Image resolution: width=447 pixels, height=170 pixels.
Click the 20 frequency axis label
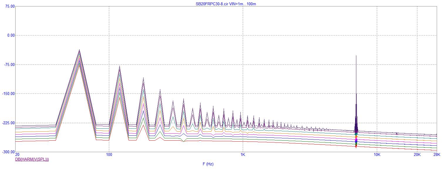[17, 155]
